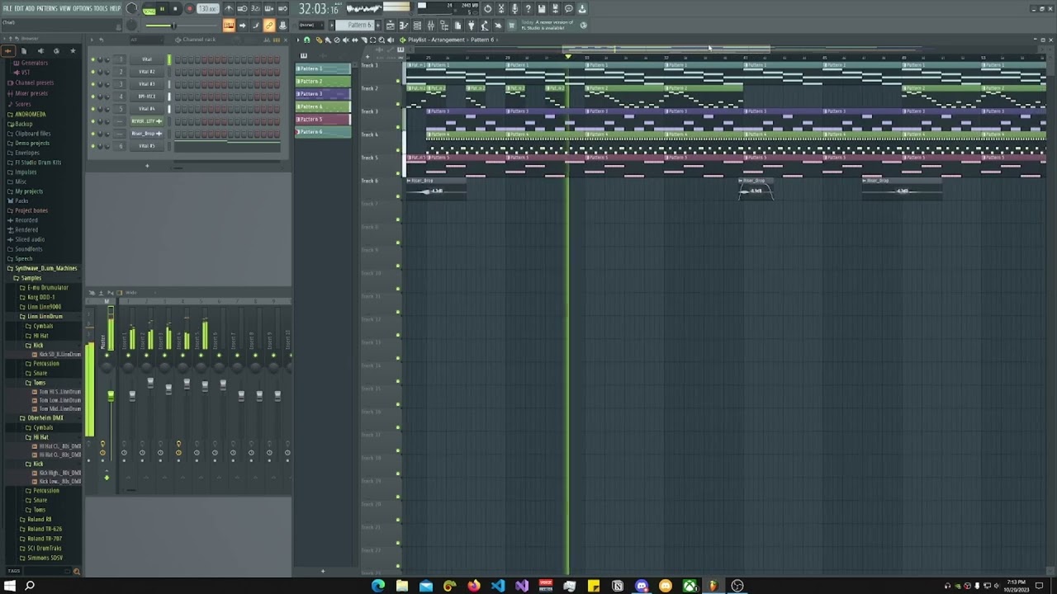Click the red record button
This screenshot has height=594, width=1057.
[189, 9]
